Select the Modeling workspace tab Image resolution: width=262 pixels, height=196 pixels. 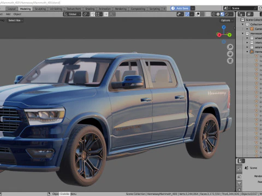[25, 9]
